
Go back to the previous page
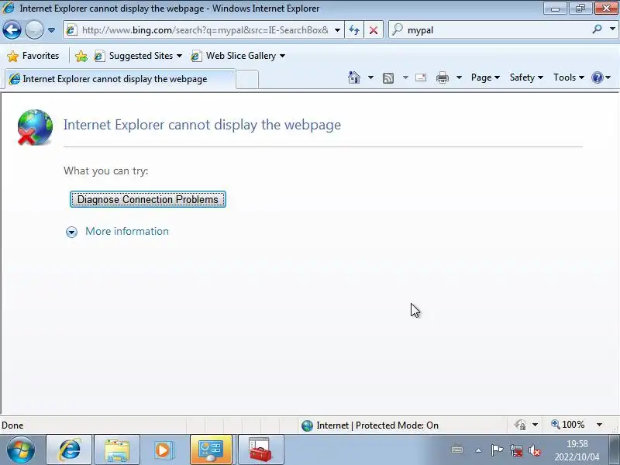point(12,30)
